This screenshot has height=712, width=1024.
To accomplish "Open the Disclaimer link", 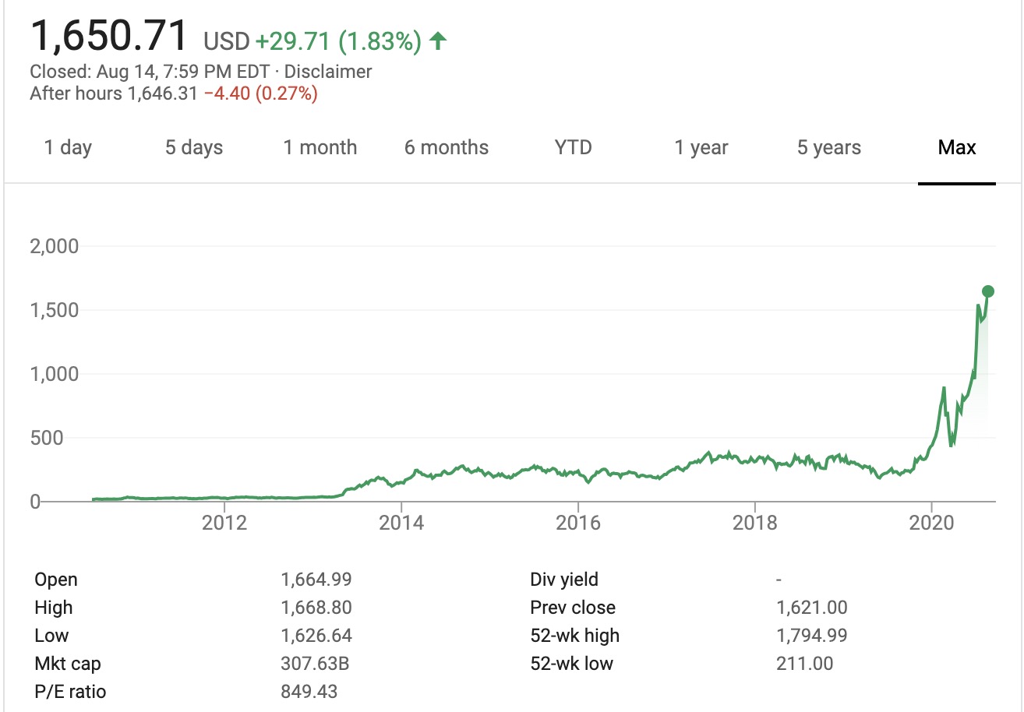I will [x=328, y=72].
